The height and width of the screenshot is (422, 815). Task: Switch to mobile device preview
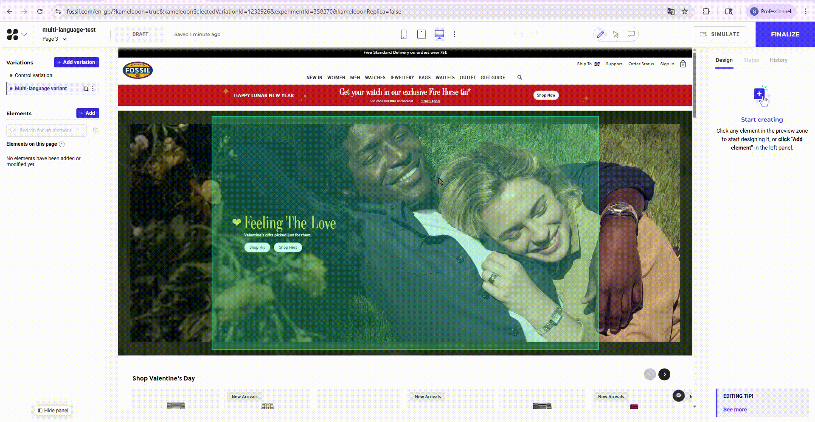click(x=403, y=34)
